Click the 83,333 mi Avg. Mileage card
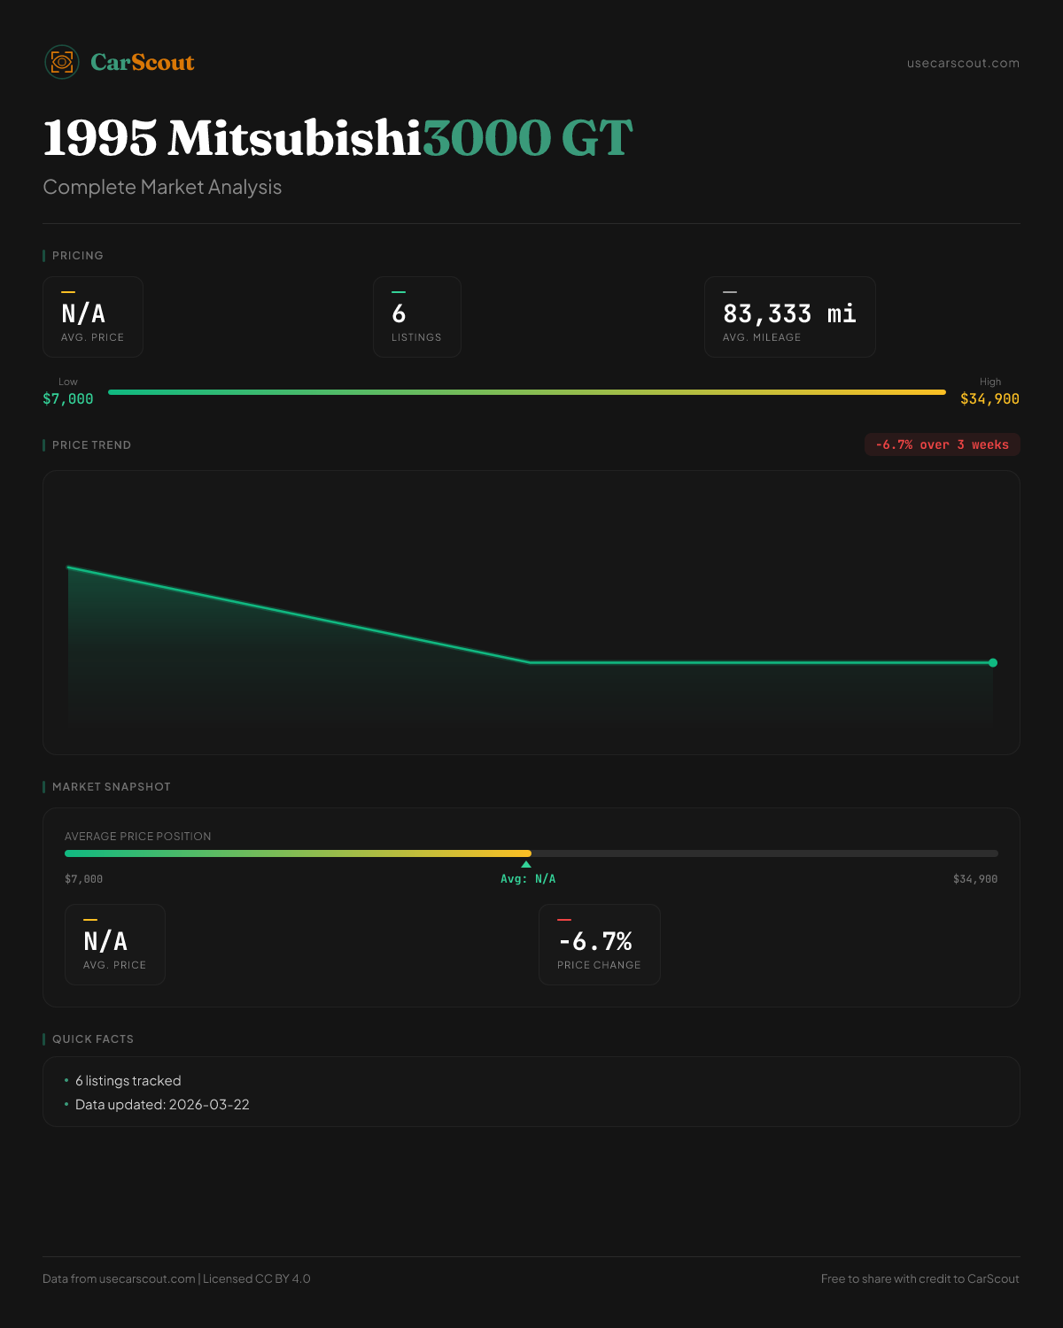1063x1328 pixels. tap(789, 317)
